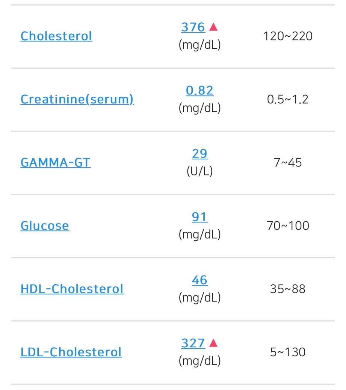Screen dimensions: 346x390
Task: Open the Creatinine(serum) test link
Action: pos(77,99)
